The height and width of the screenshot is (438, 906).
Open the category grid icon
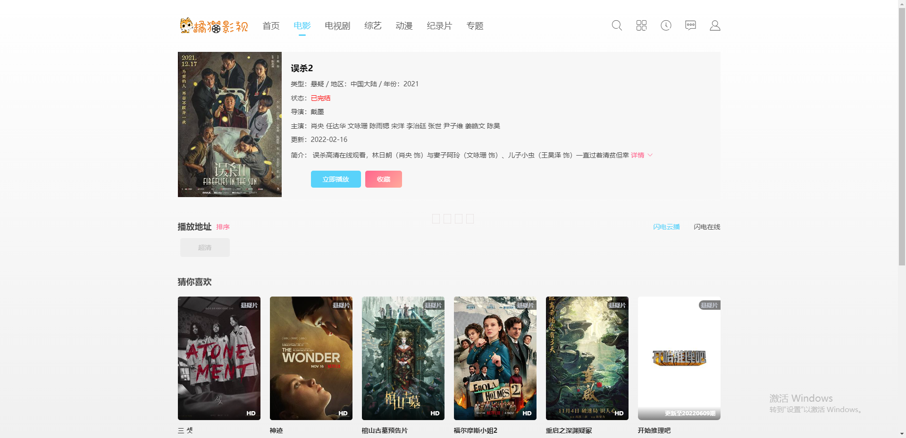point(641,25)
